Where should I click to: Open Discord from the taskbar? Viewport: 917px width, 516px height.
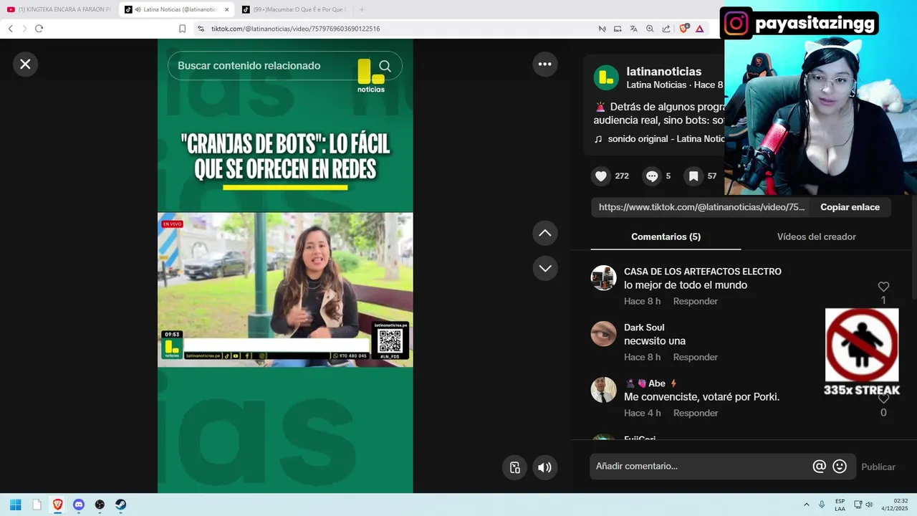coord(79,505)
